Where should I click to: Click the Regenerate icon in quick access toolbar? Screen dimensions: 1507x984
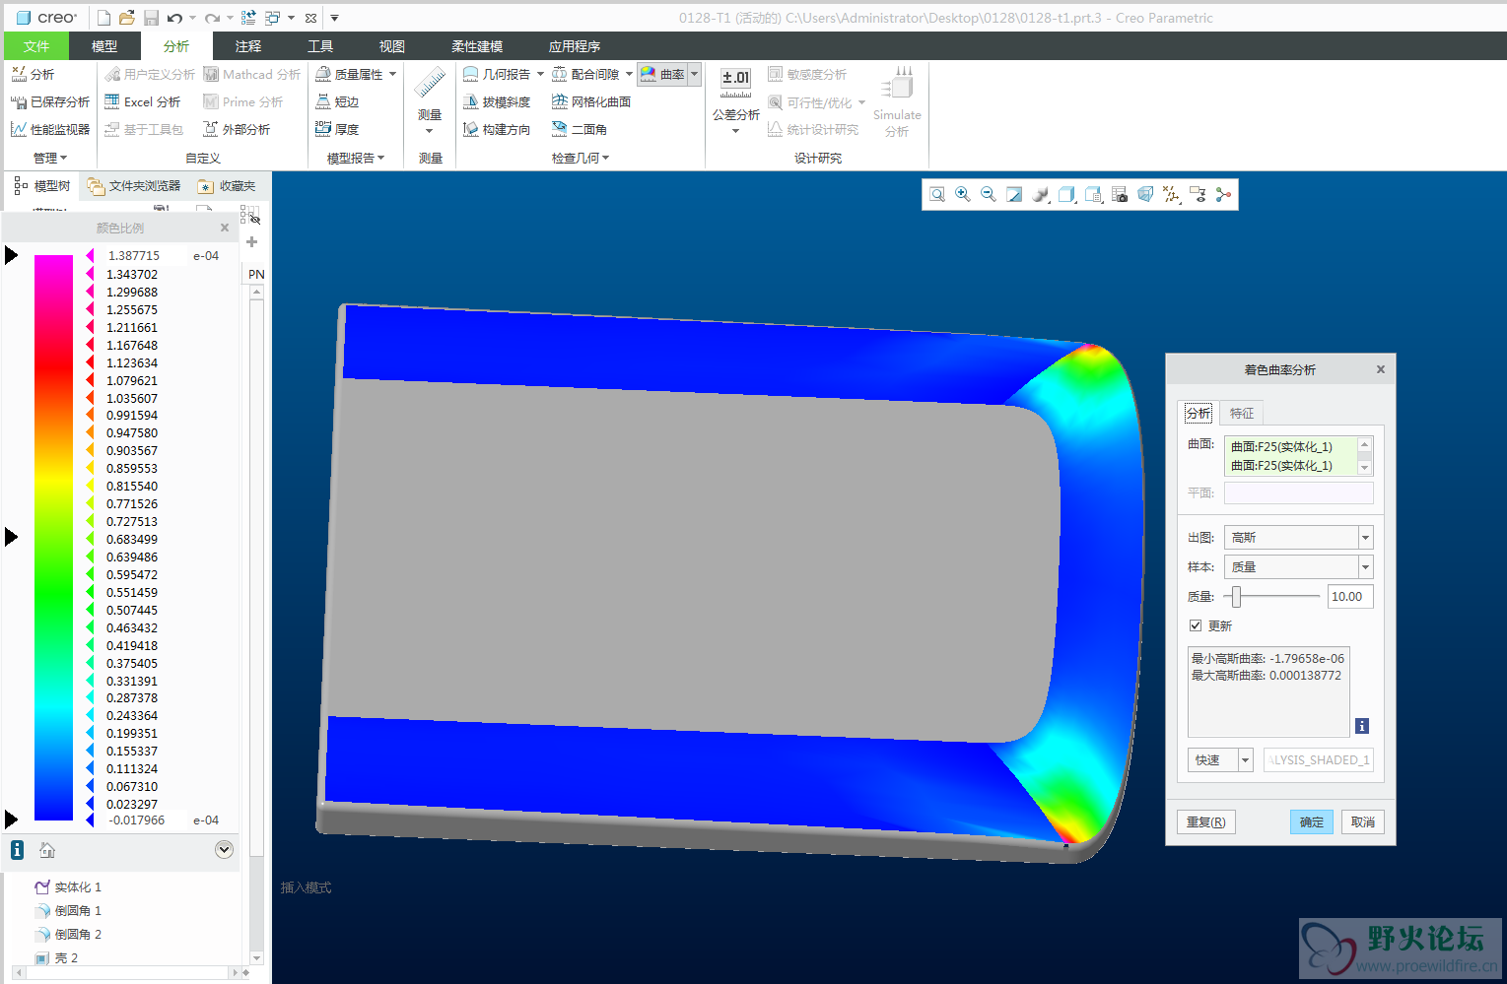point(248,18)
